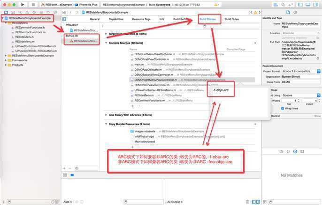Toggle the Utilities pane visibility
This screenshot has width=322, height=205.
tap(315, 5)
